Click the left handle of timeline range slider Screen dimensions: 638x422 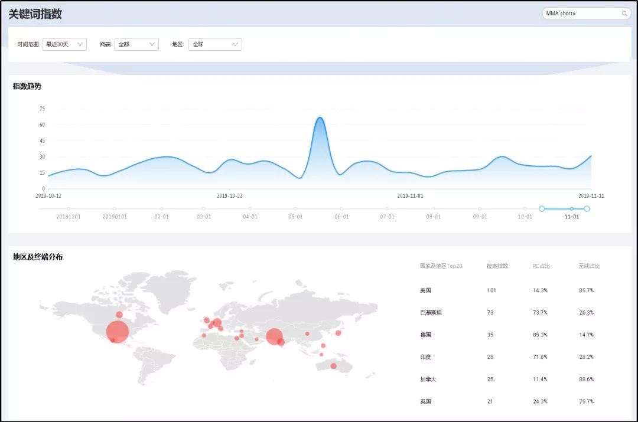542,208
